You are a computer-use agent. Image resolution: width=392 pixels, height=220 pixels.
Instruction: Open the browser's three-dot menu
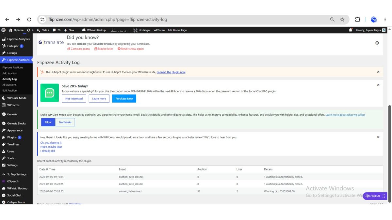385,20
